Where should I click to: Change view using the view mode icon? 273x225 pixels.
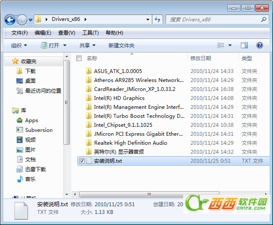pyautogui.click(x=221, y=45)
